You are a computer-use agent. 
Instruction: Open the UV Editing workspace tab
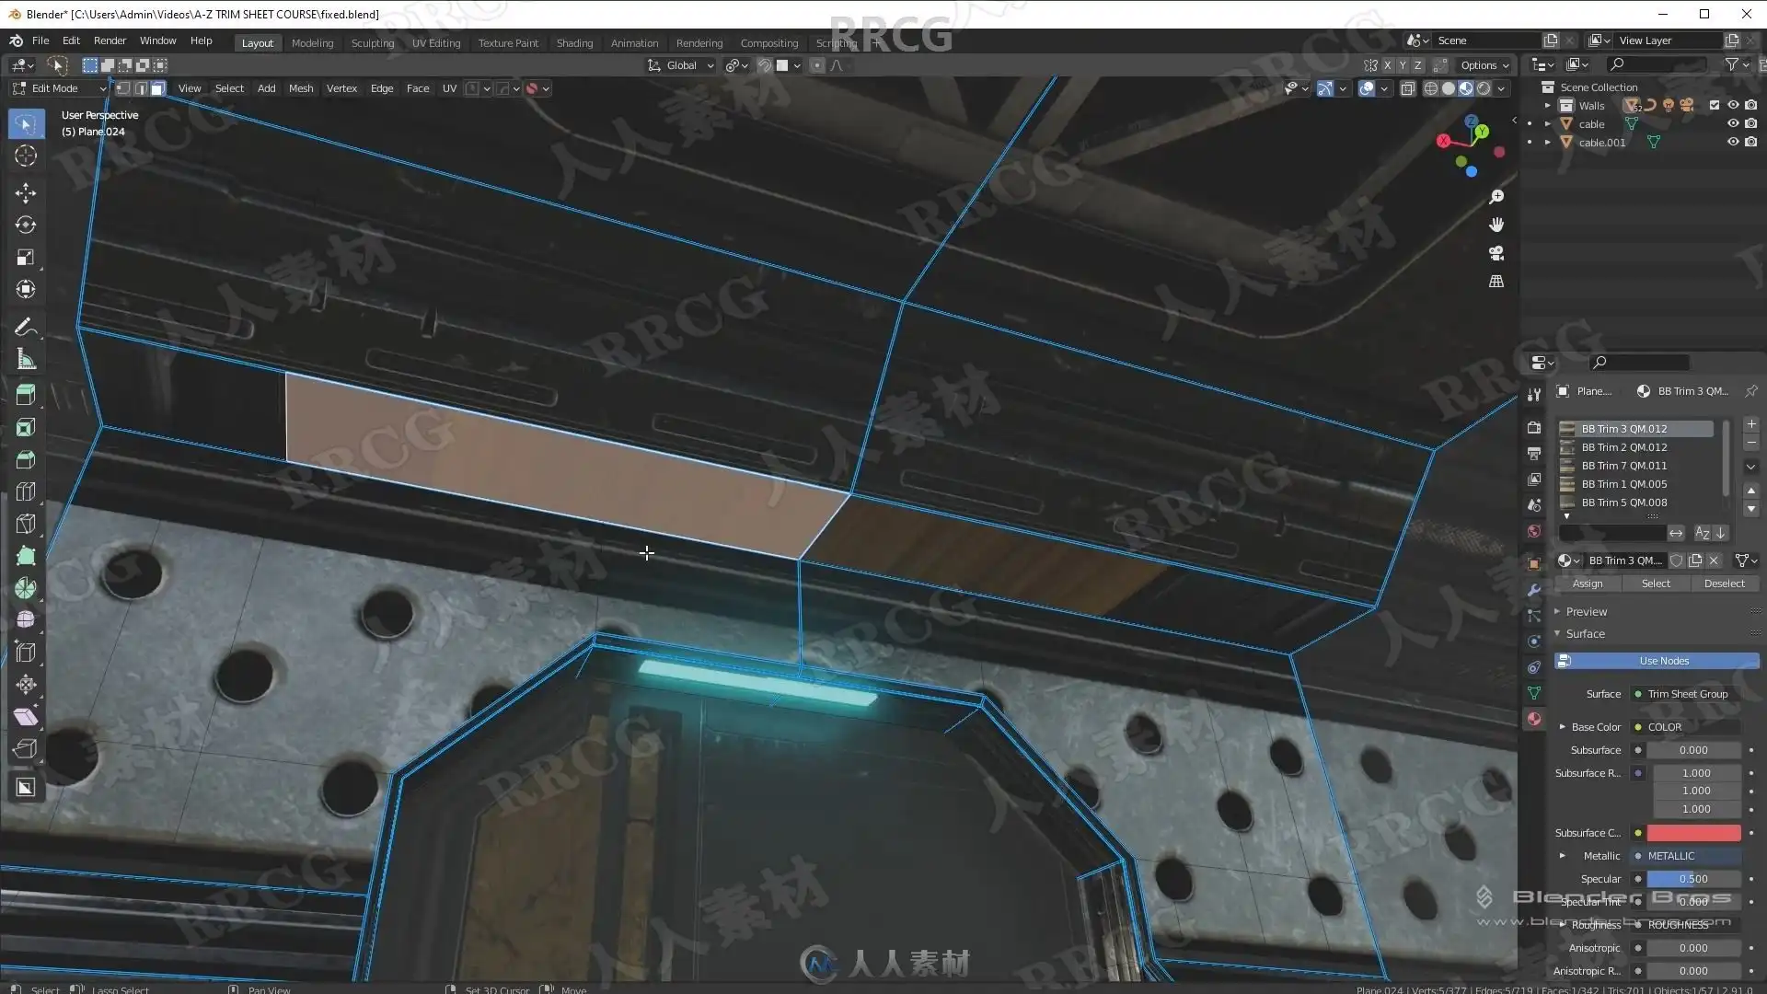[435, 43]
